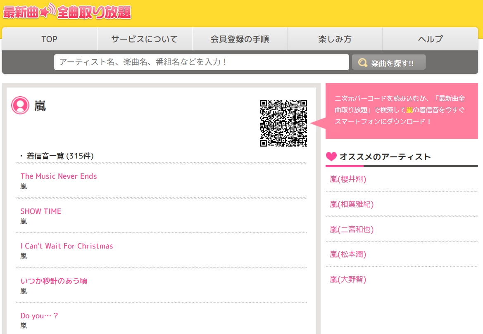
Task: Click the オススメのアーティスト heading text
Action: click(x=385, y=157)
